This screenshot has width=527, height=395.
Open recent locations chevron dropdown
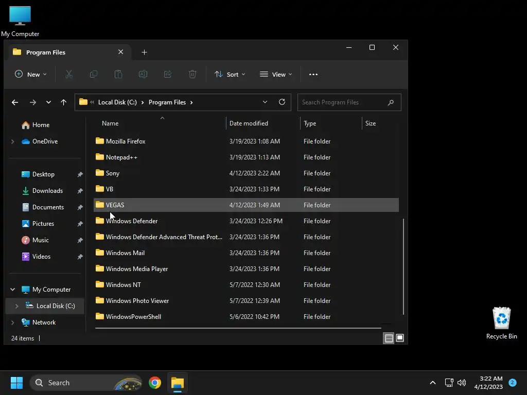click(48, 102)
